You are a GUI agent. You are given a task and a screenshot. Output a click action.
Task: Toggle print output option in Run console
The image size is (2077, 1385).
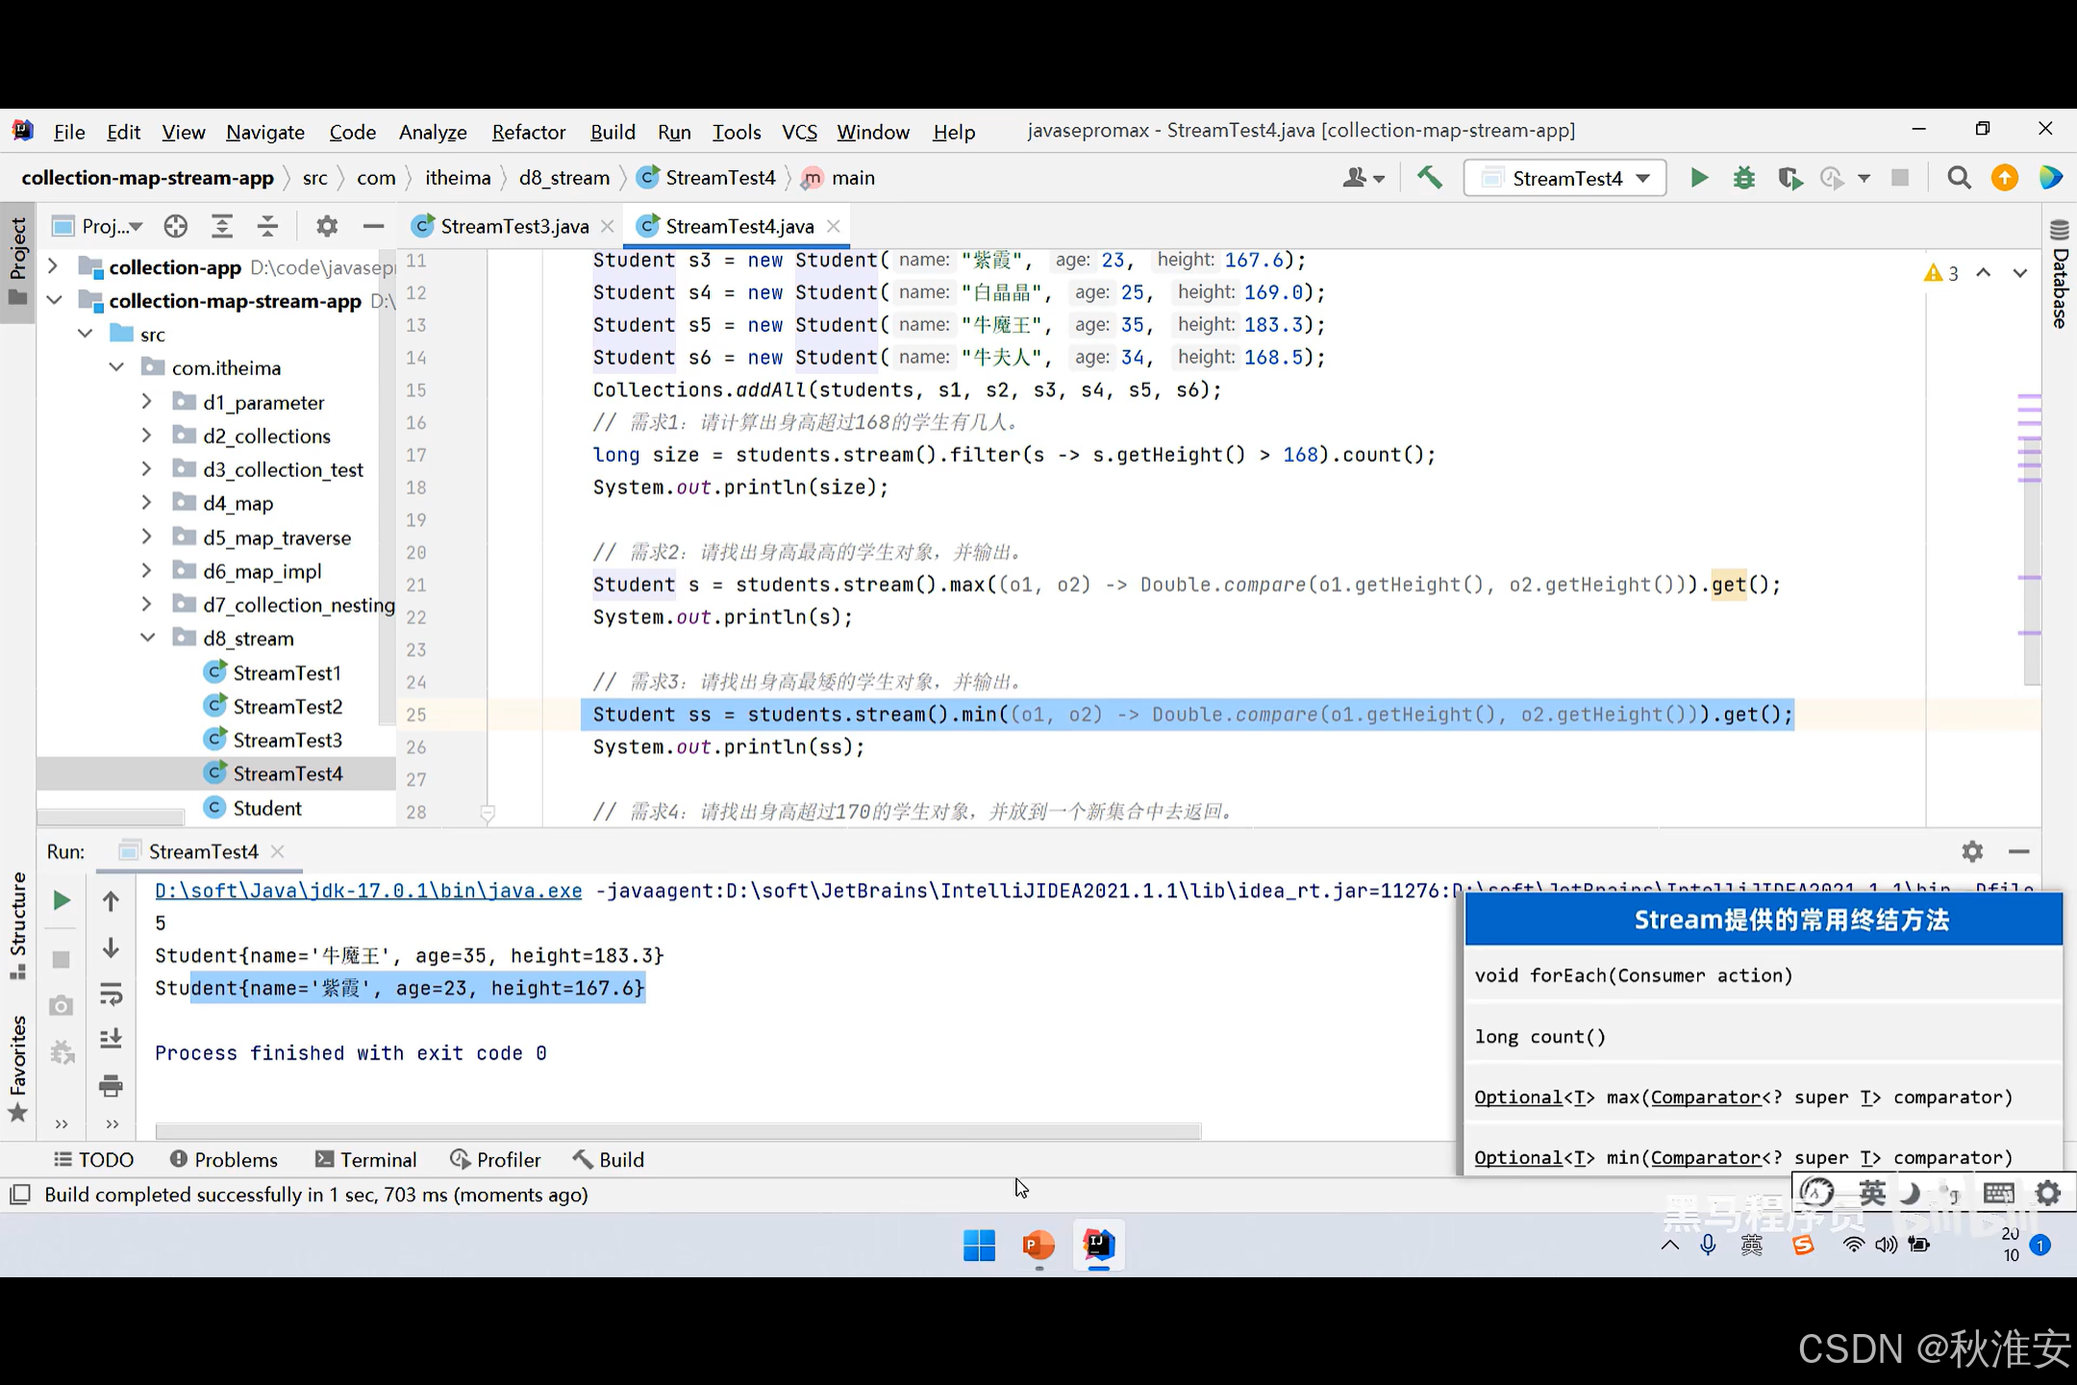(111, 1086)
